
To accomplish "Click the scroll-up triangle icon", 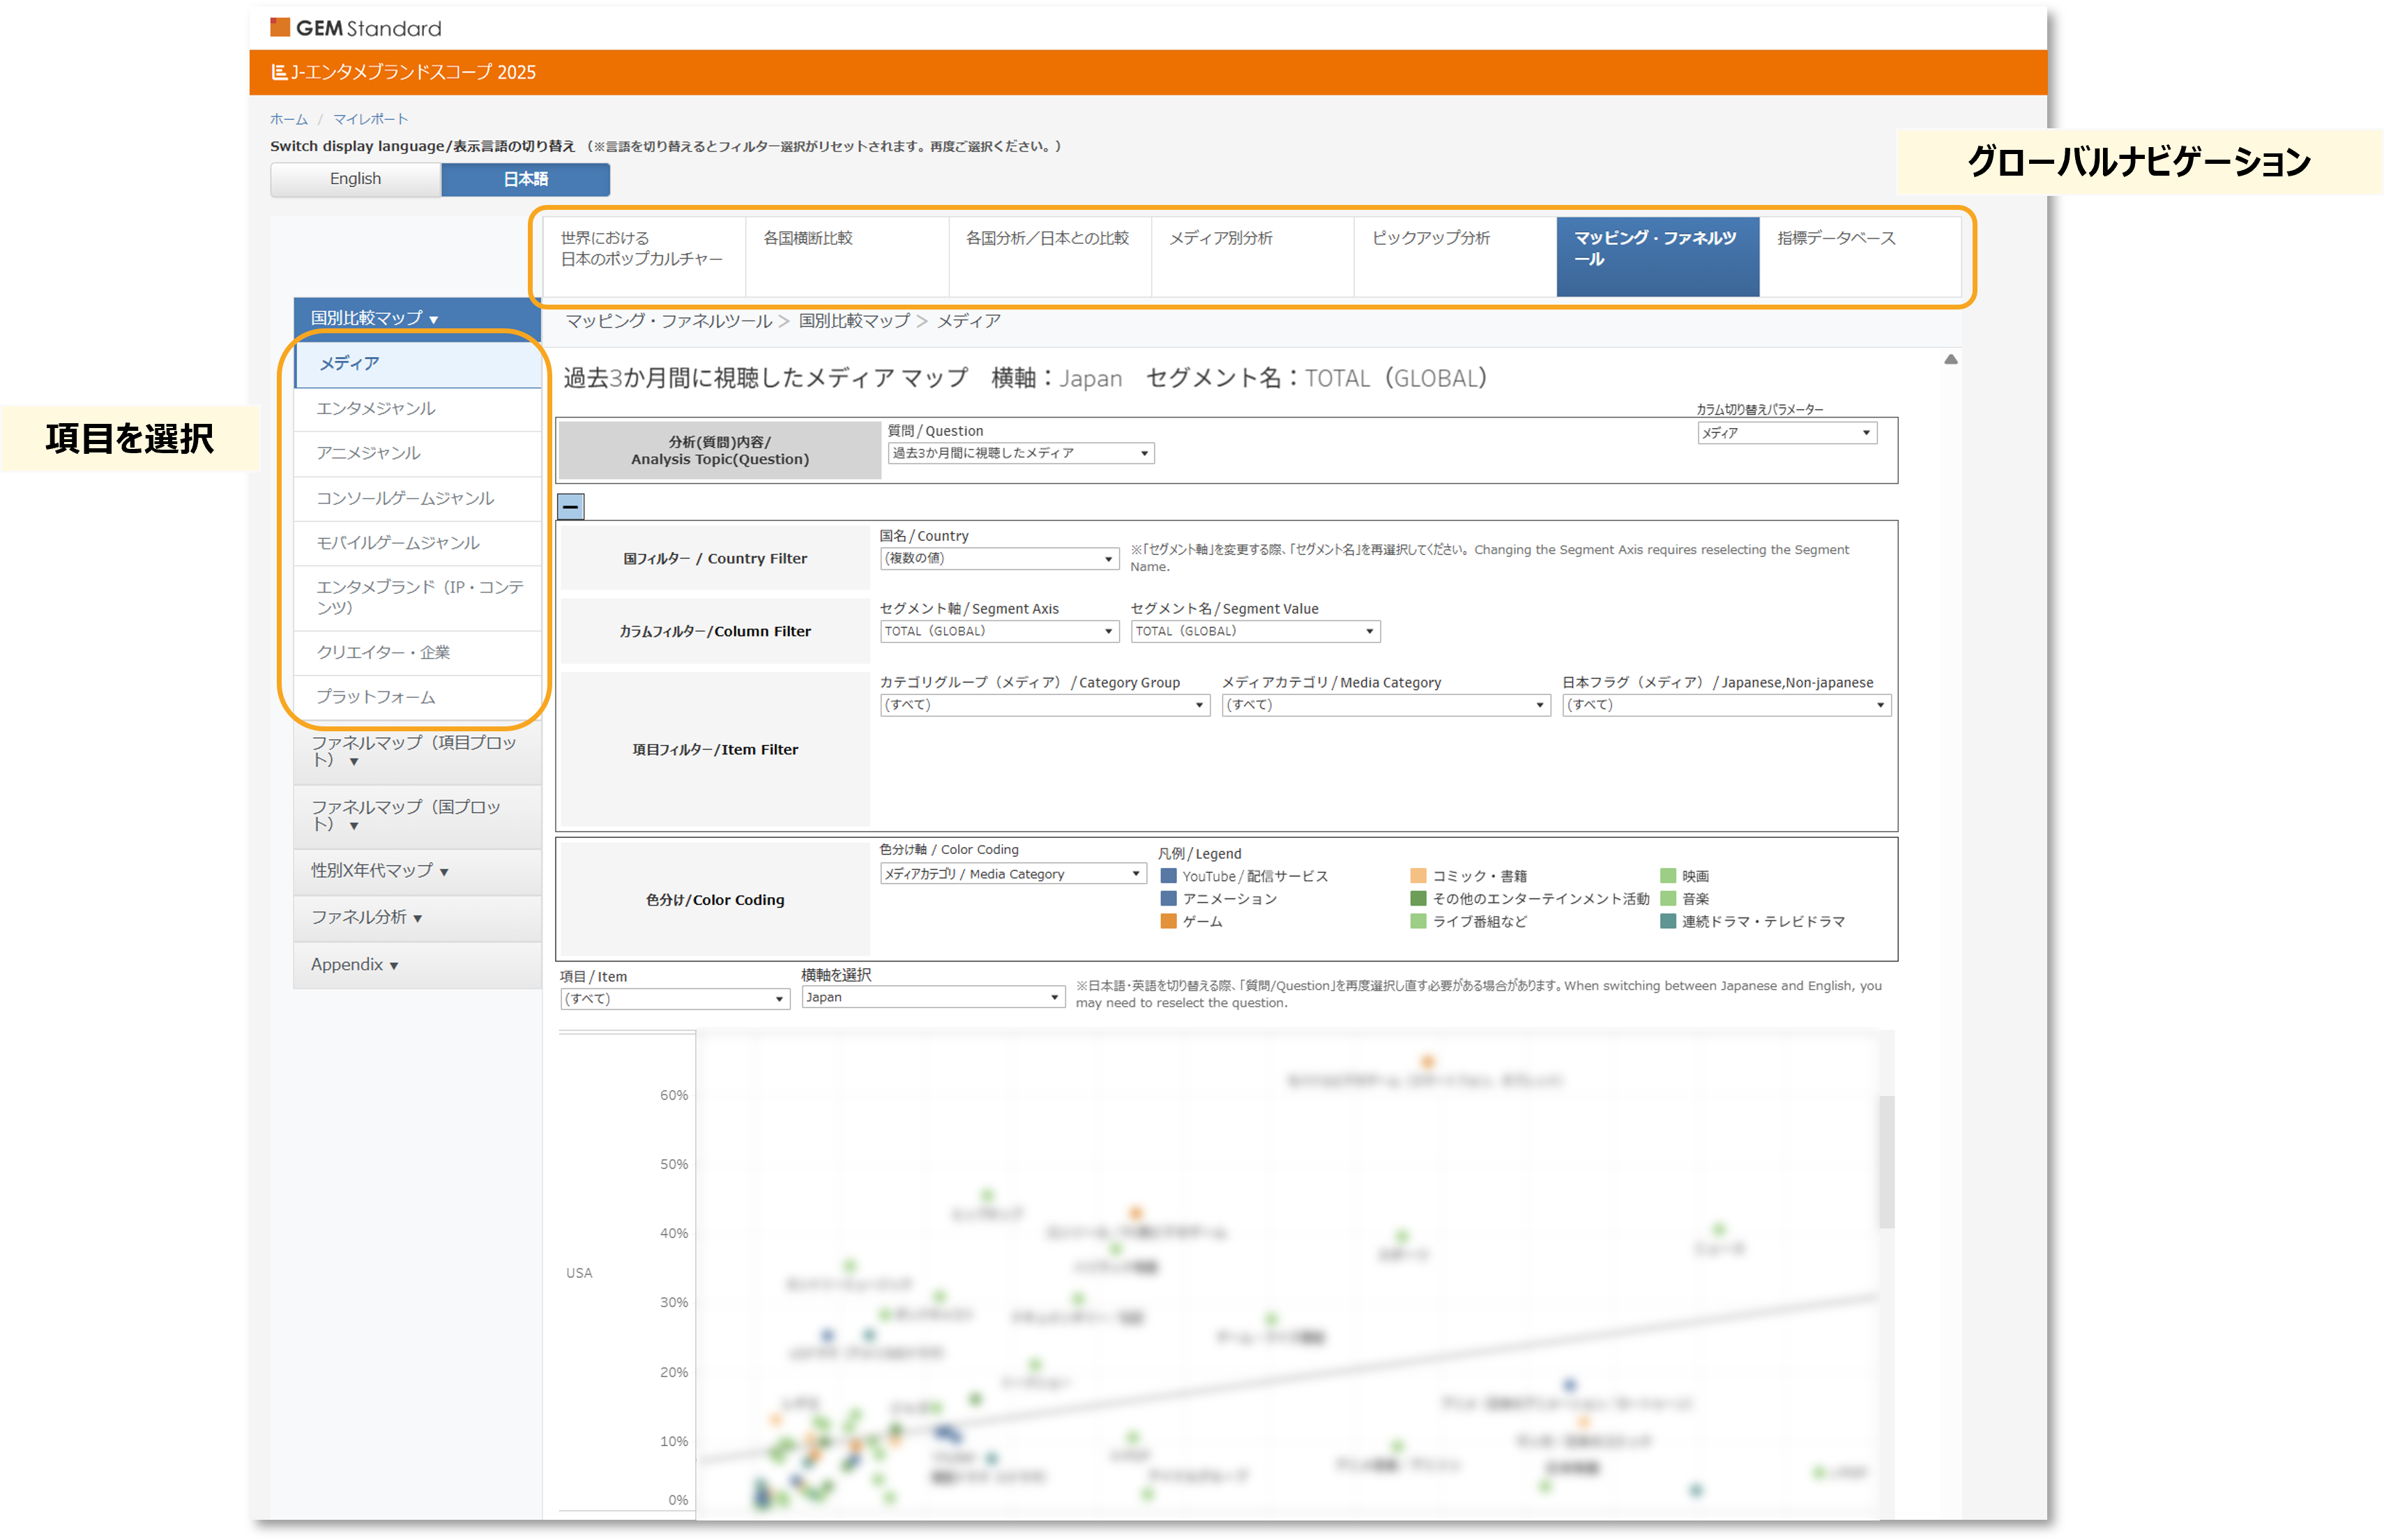I will pos(1950,360).
